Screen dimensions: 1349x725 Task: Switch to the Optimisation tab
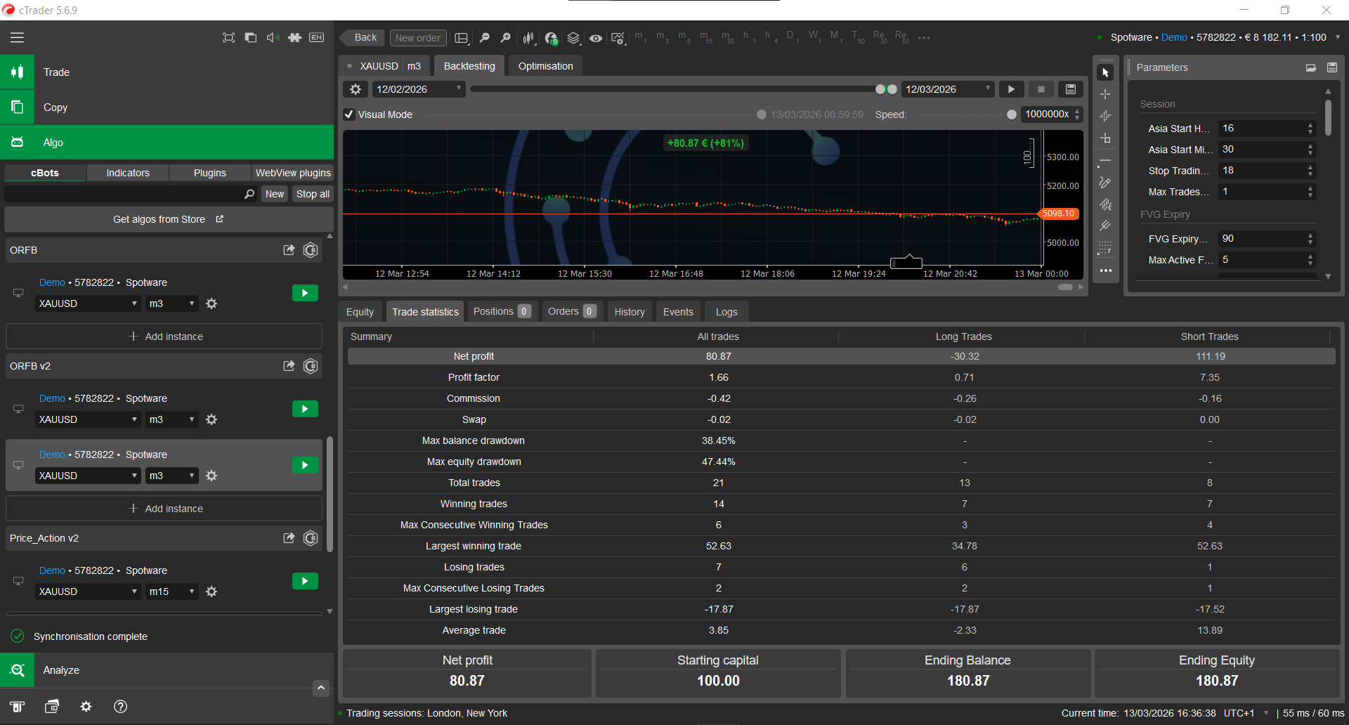(x=545, y=66)
